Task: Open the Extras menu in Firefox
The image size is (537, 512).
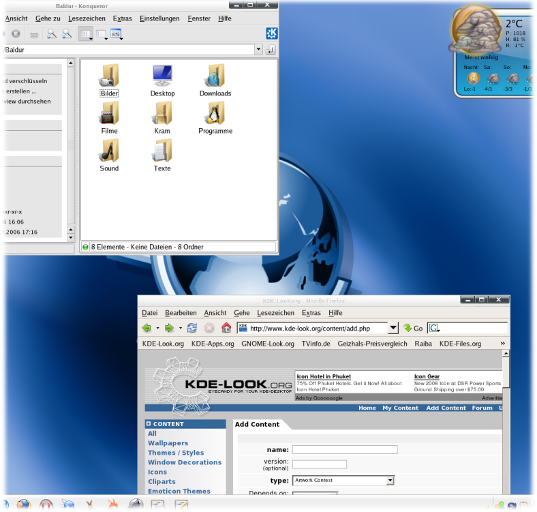Action: 311,312
